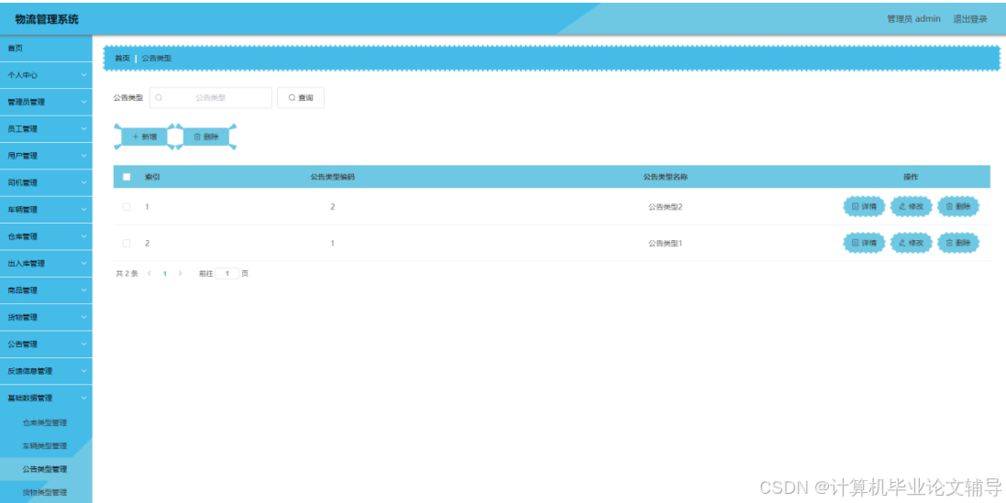Click the 公告类型2 name cell
1006x503 pixels.
pos(666,206)
